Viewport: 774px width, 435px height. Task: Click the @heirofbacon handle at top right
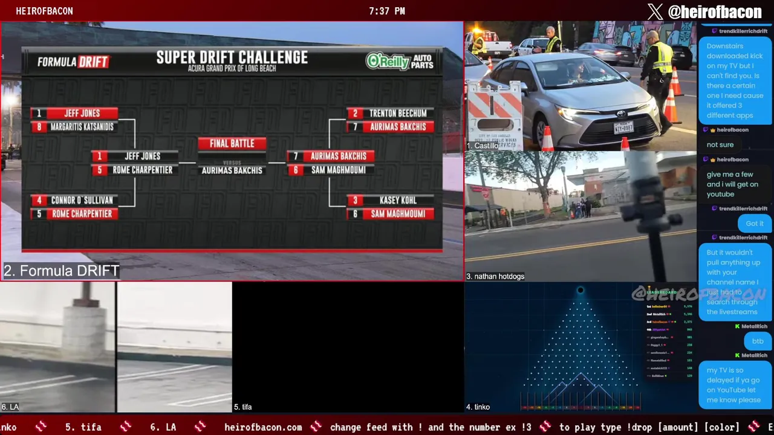pos(714,11)
